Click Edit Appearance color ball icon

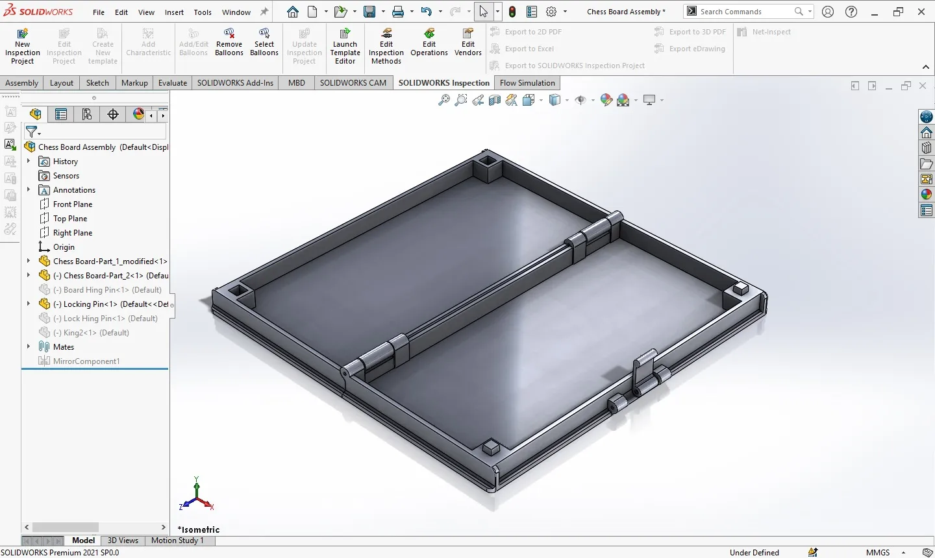point(606,100)
